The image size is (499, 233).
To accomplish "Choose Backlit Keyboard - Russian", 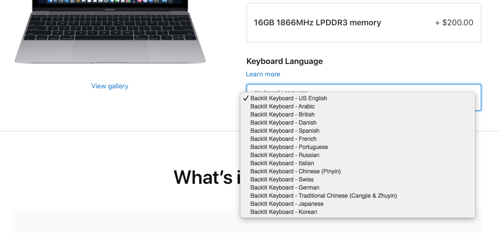I will coord(358,155).
